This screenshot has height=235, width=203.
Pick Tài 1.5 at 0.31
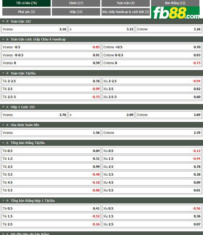[x=51, y=159]
